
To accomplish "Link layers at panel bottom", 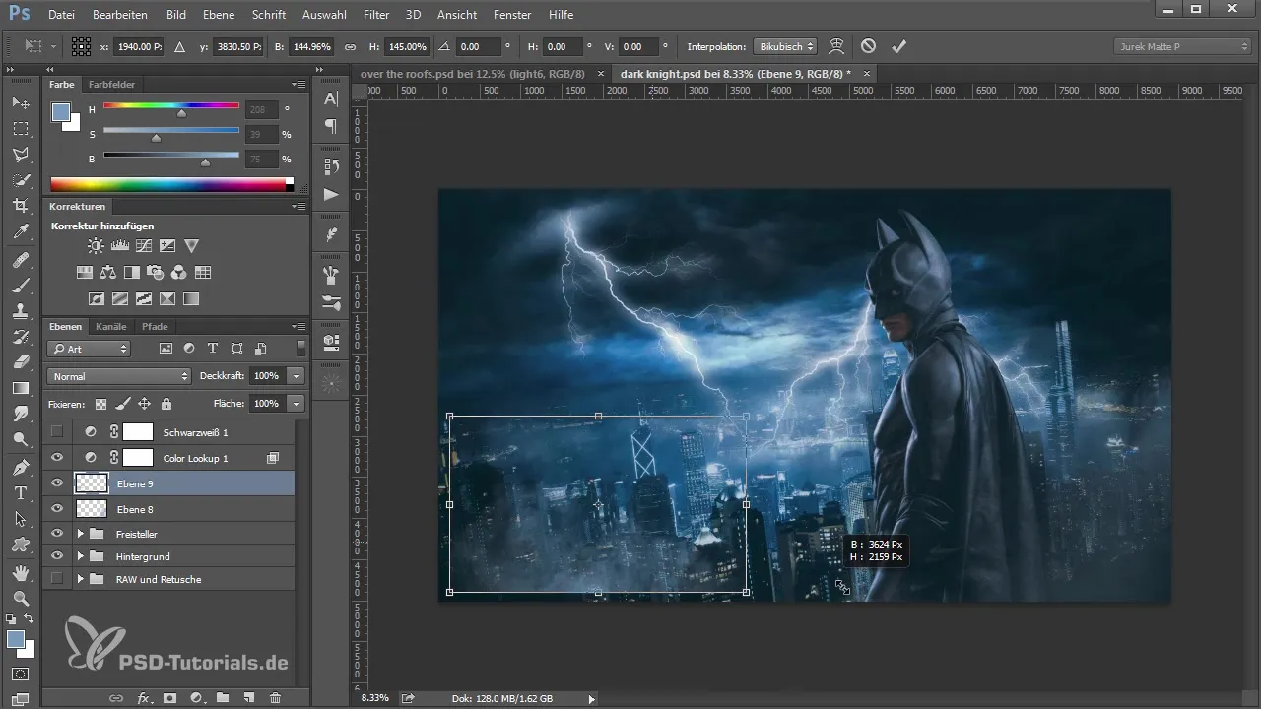I will (x=116, y=697).
